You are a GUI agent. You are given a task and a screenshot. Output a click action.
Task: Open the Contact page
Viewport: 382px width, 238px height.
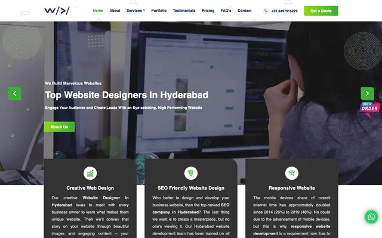[x=244, y=11]
